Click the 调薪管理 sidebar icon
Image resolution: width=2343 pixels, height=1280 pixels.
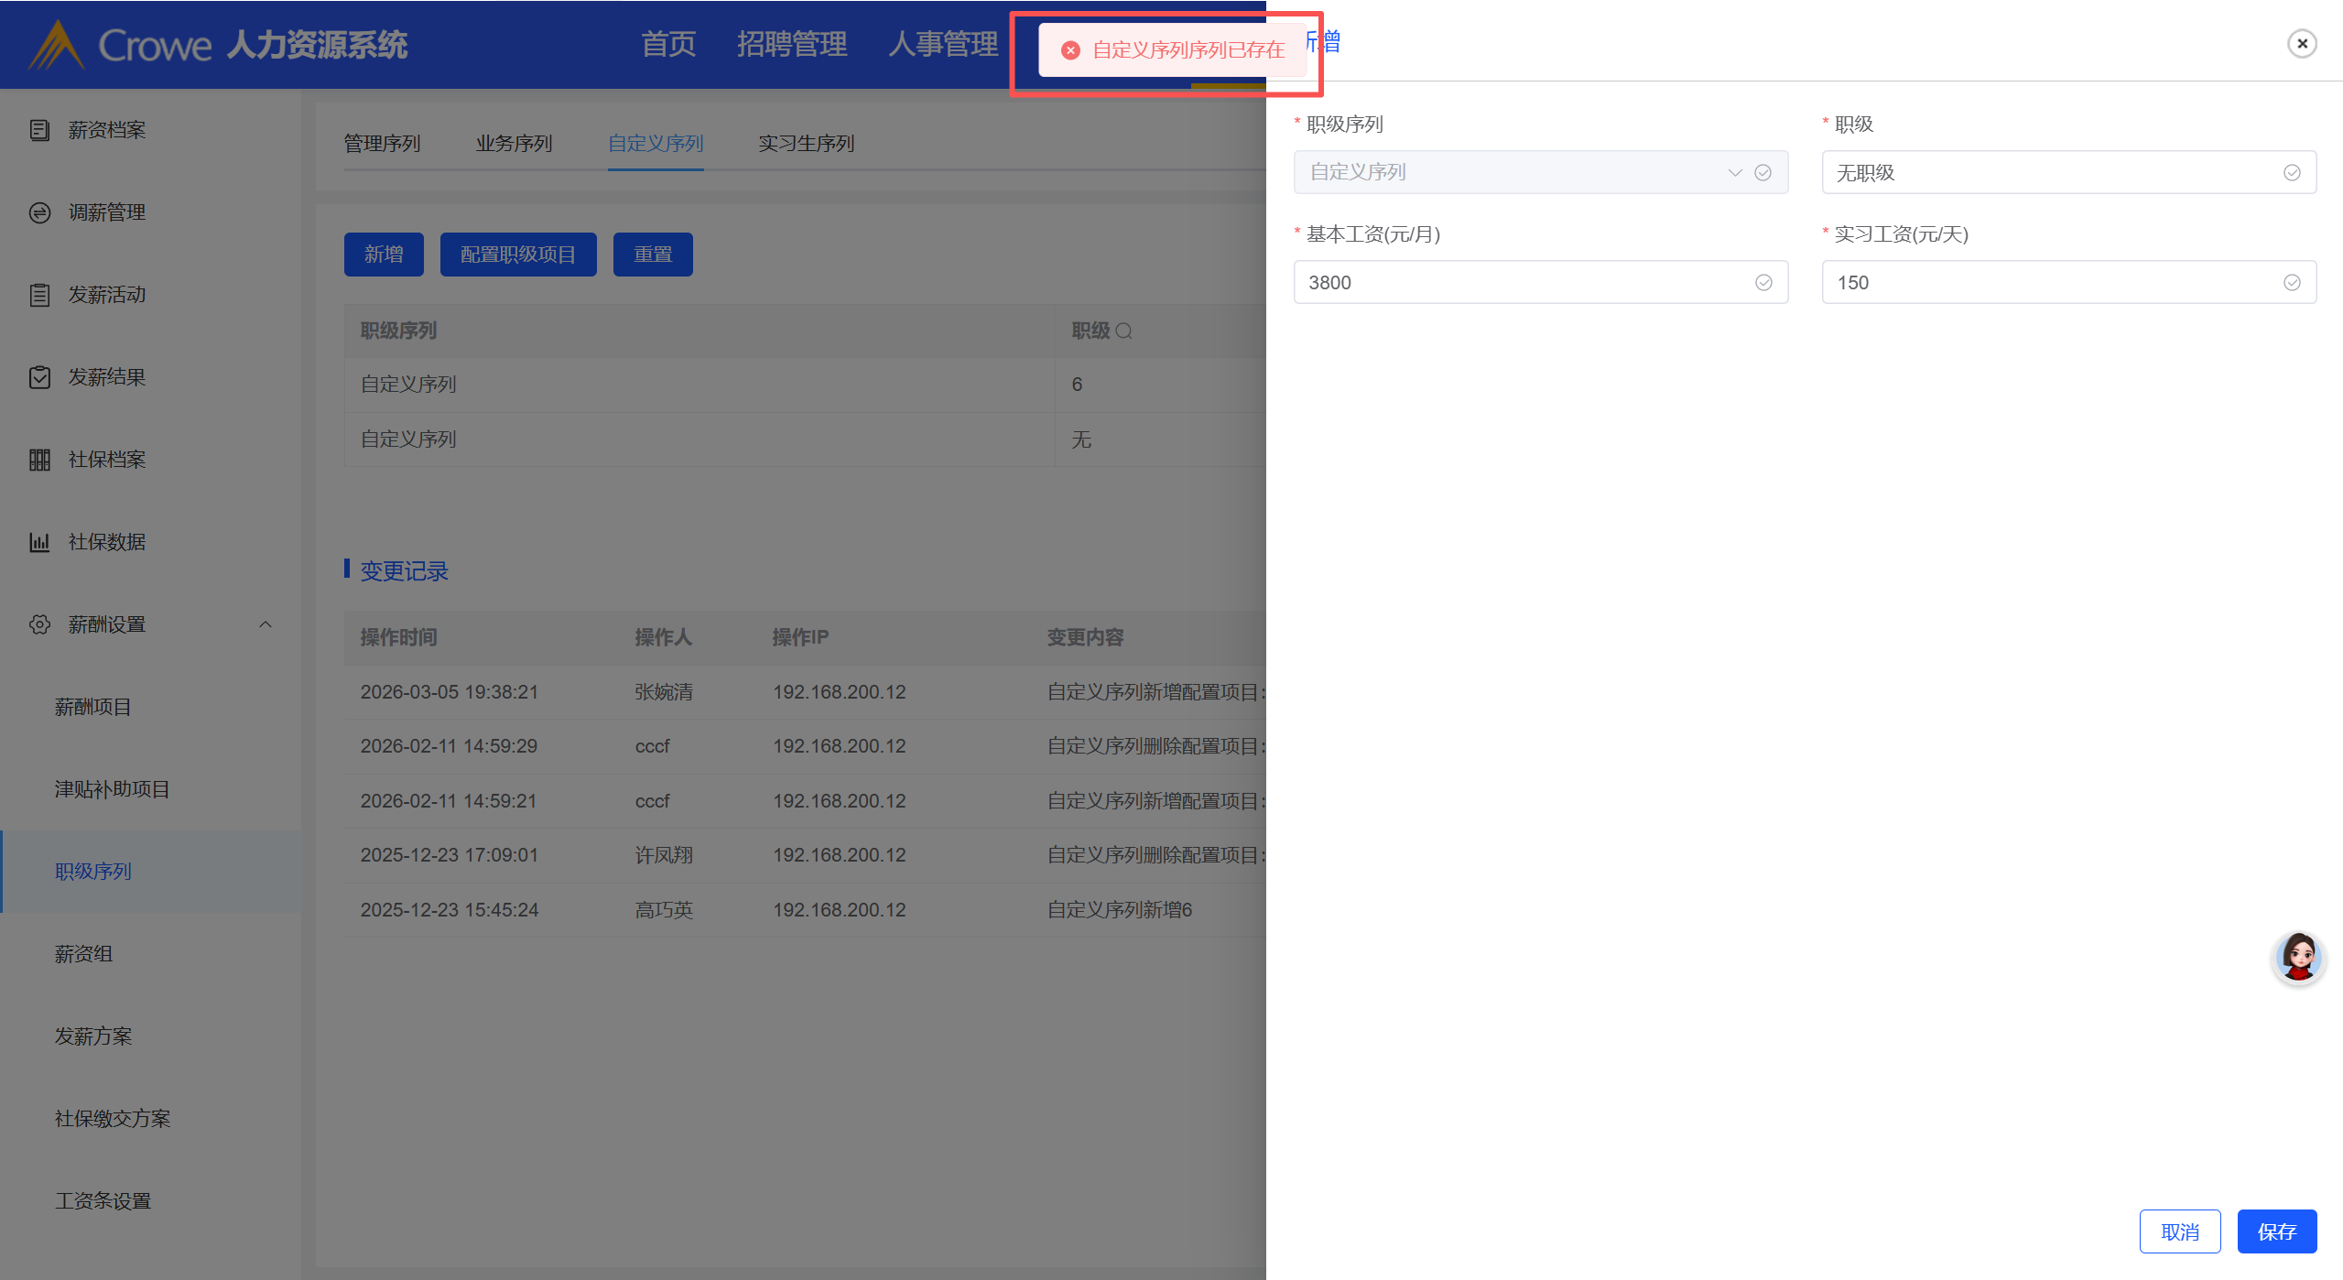coord(39,212)
